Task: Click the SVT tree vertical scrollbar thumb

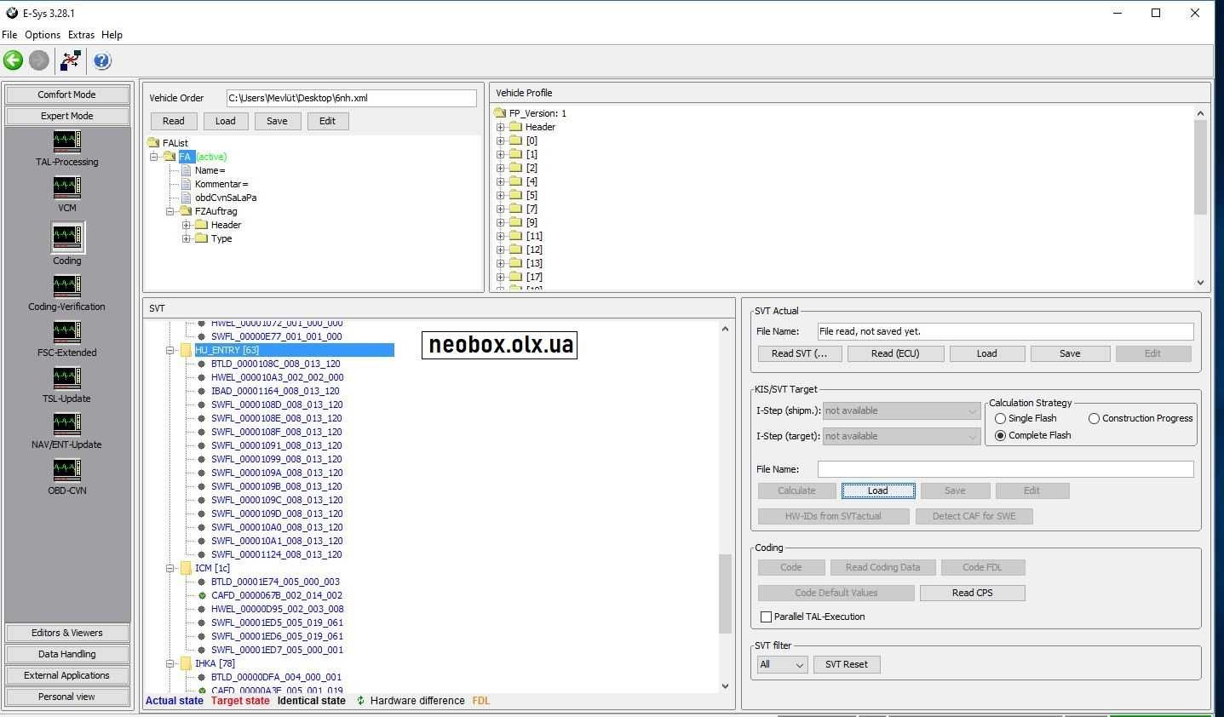Action: coord(726,594)
